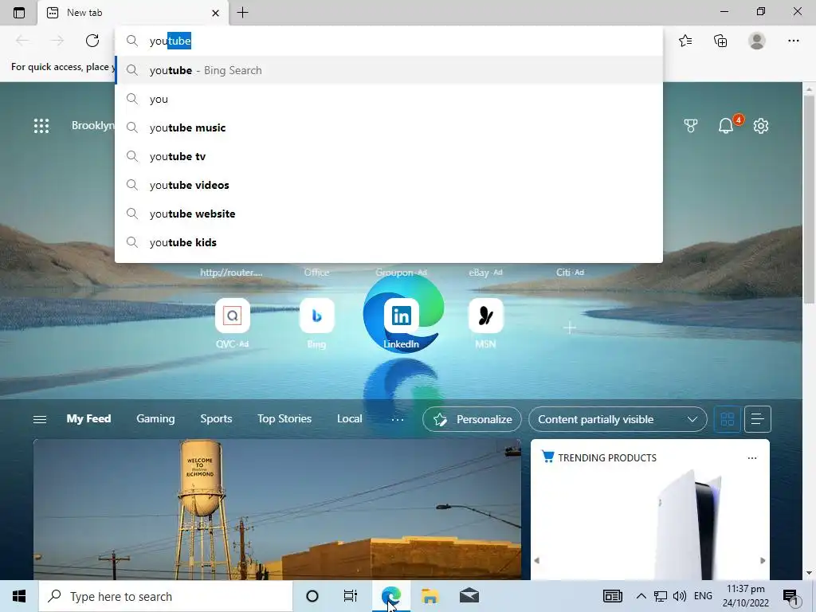Show more feed categories ellipsis
Image resolution: width=816 pixels, height=612 pixels.
397,419
